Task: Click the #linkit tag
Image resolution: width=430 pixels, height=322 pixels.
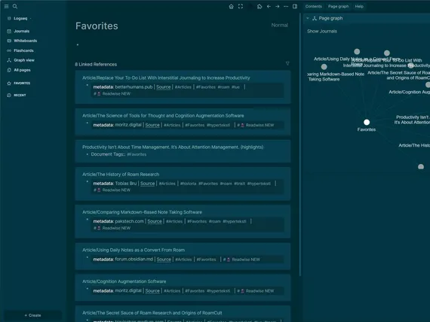Action: tap(240, 184)
